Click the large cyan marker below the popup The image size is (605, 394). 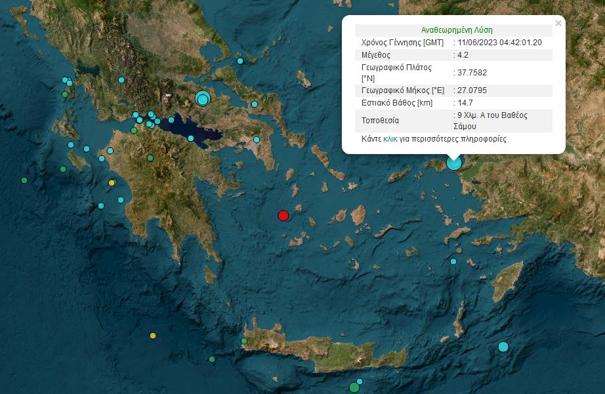(453, 163)
